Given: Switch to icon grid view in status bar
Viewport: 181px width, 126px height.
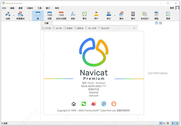Looking at the screenshot, I should [161, 123].
